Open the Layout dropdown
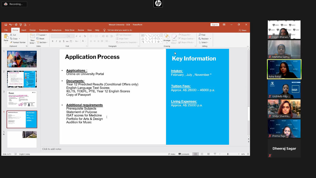This screenshot has width=316, height=178. [41, 35]
